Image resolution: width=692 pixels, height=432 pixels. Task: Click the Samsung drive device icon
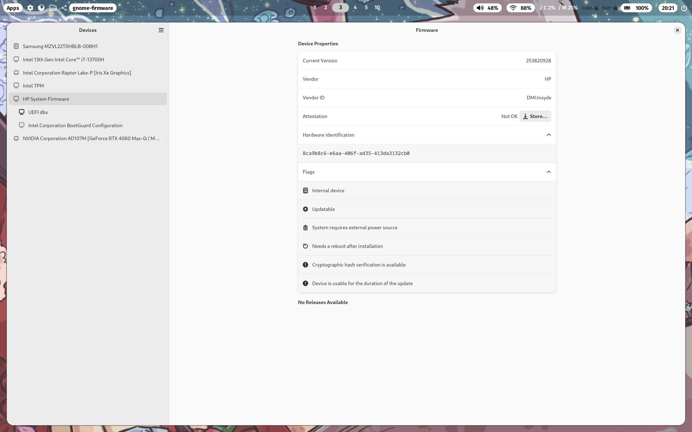coord(16,46)
